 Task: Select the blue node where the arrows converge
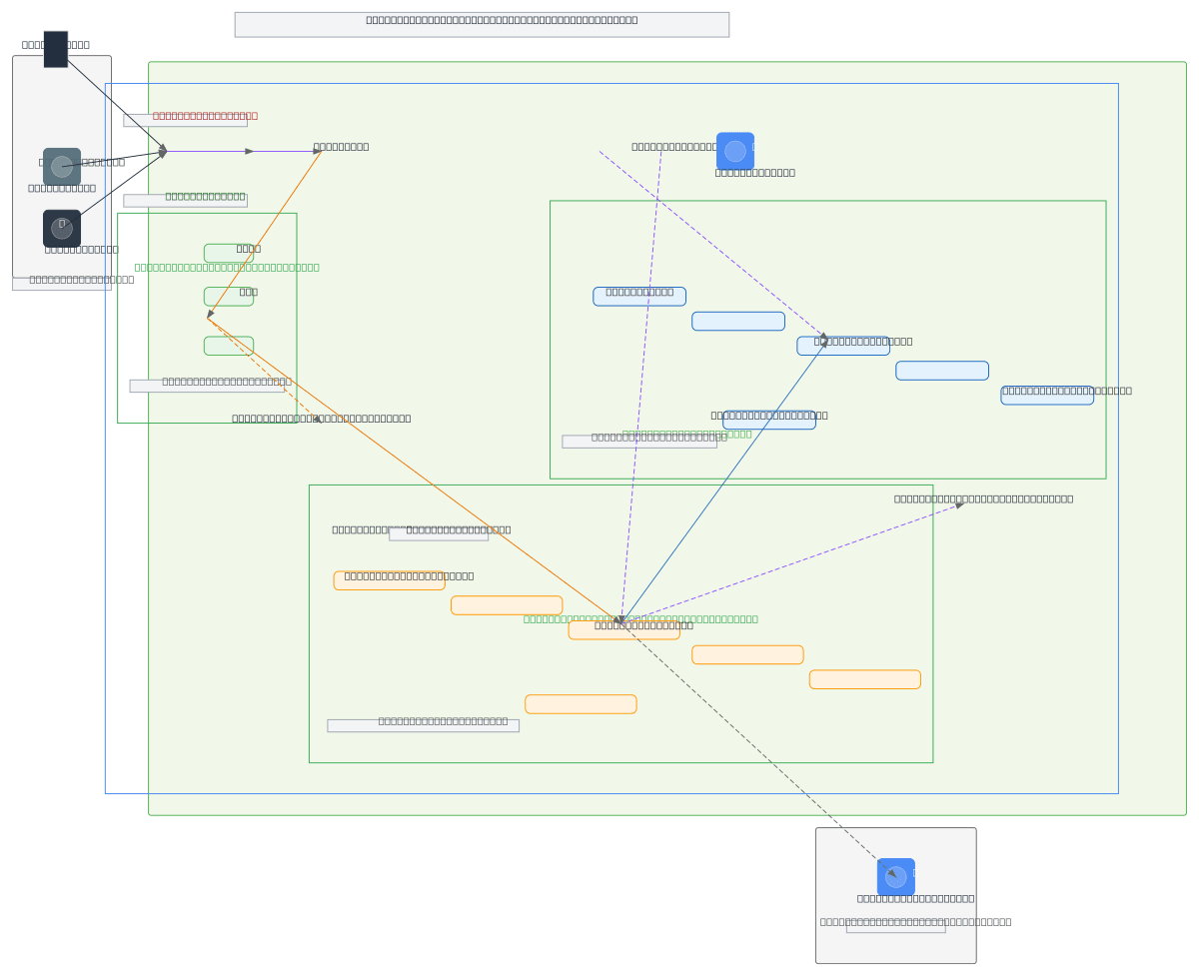[x=843, y=346]
